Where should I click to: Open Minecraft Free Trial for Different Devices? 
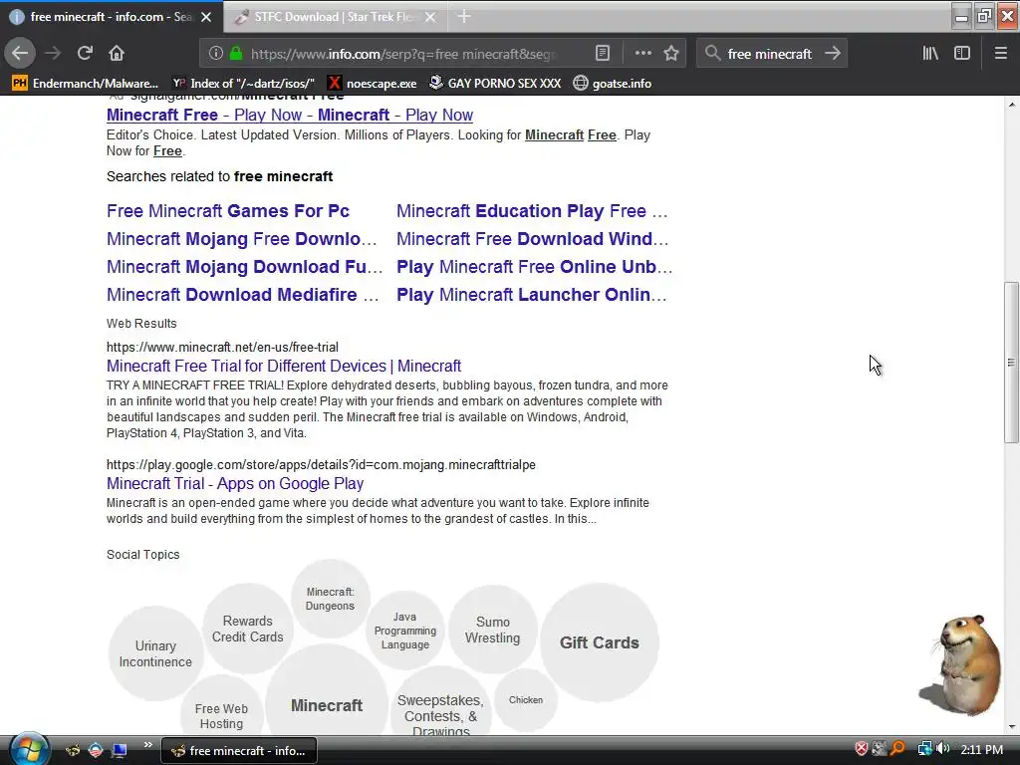coord(284,366)
